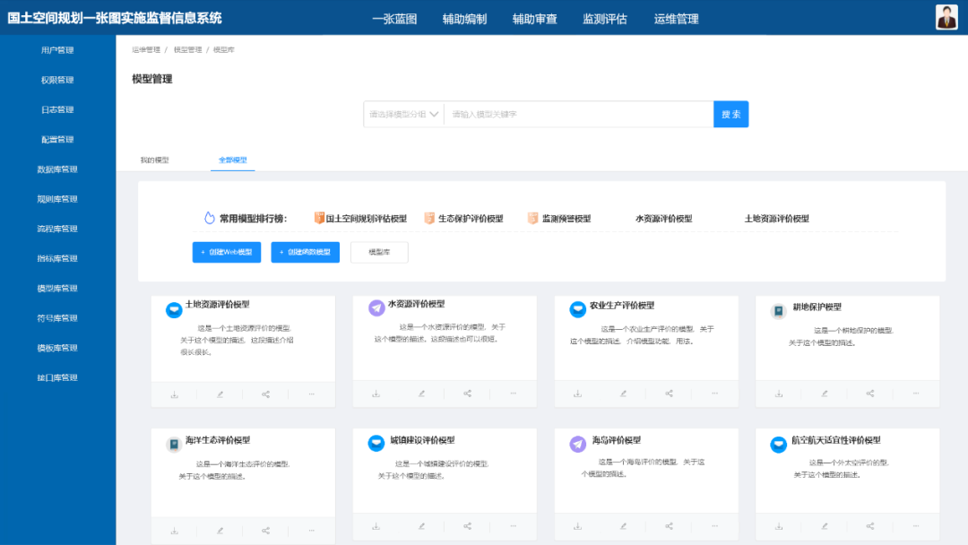This screenshot has height=545, width=968.
Task: Download the 农业生产评价模型 card
Action: click(x=578, y=394)
